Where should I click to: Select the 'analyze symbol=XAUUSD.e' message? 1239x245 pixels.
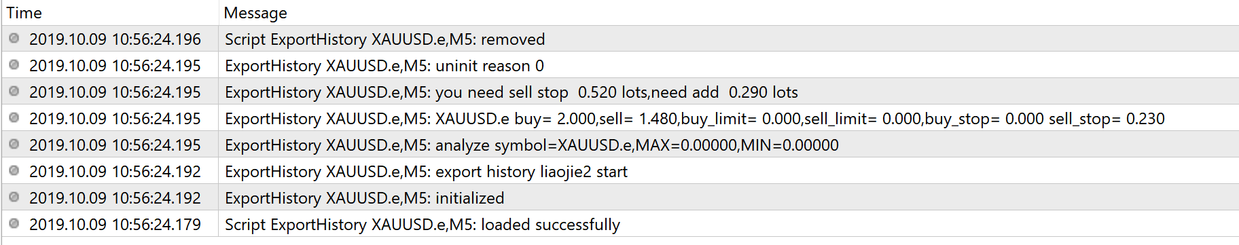point(532,145)
